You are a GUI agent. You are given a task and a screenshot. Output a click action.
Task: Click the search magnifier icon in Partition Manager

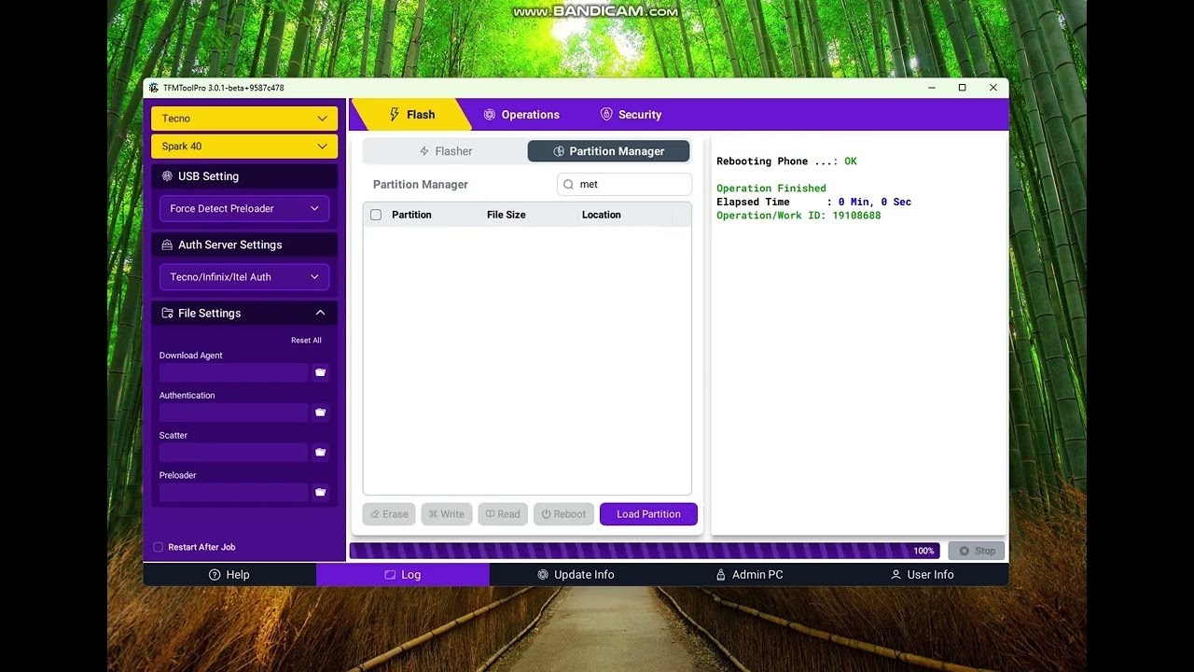569,185
